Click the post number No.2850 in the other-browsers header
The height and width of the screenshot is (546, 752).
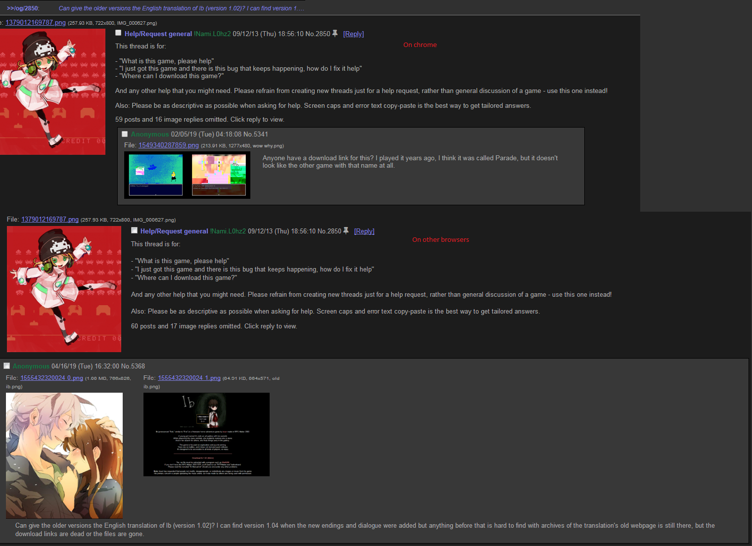pyautogui.click(x=329, y=231)
